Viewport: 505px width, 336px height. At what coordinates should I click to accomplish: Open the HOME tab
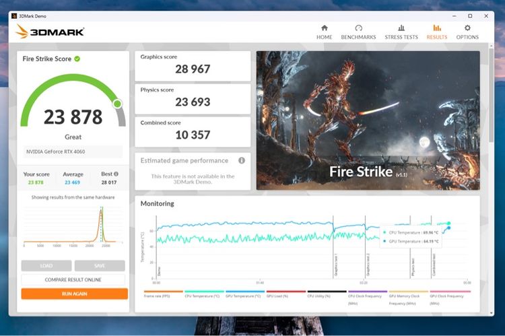[x=324, y=32]
